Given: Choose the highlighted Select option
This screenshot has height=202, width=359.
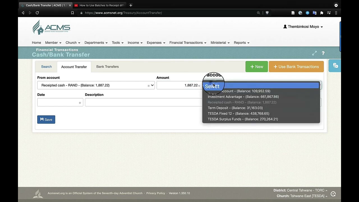Looking at the screenshot, I should tap(261, 86).
